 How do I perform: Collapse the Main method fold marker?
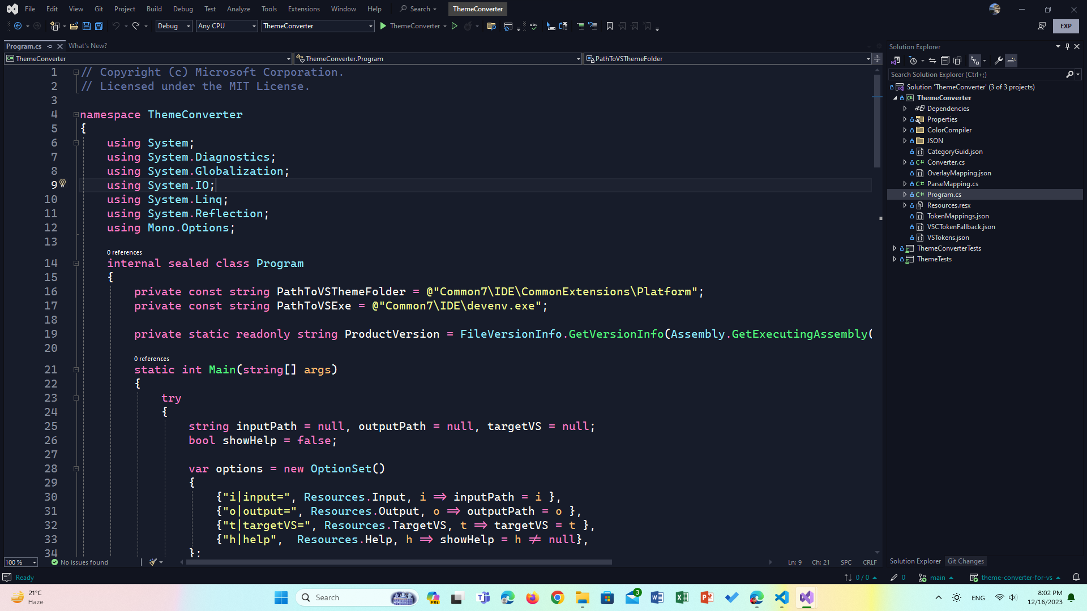click(76, 370)
